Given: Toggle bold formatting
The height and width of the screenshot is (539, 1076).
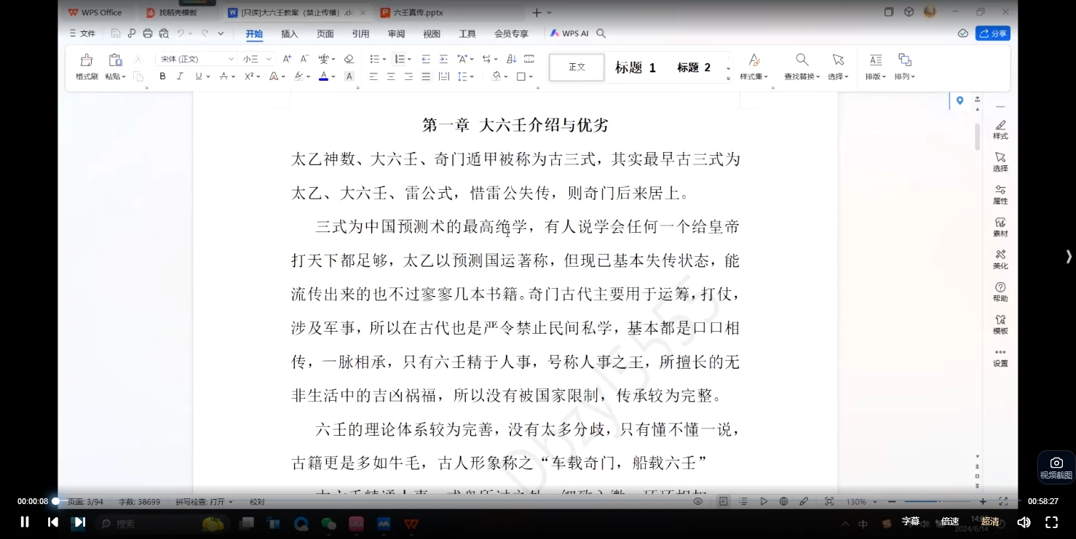Looking at the screenshot, I should [162, 76].
